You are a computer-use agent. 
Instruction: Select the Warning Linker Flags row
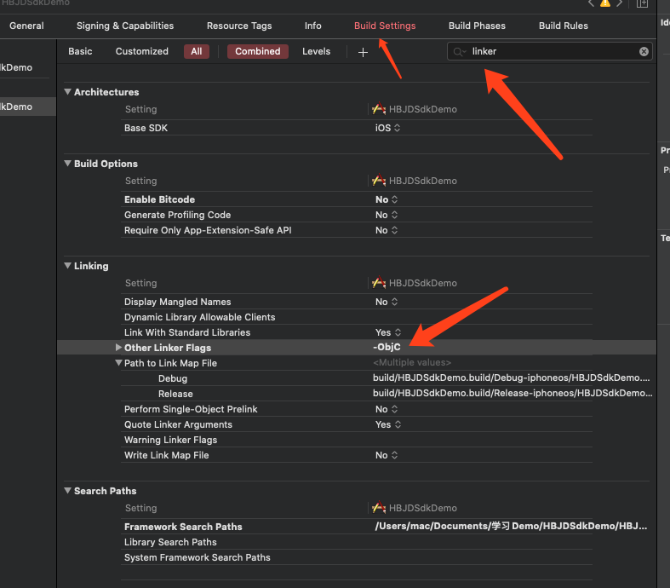pos(357,440)
